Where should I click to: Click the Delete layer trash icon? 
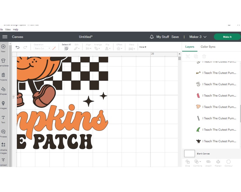pos(204,56)
